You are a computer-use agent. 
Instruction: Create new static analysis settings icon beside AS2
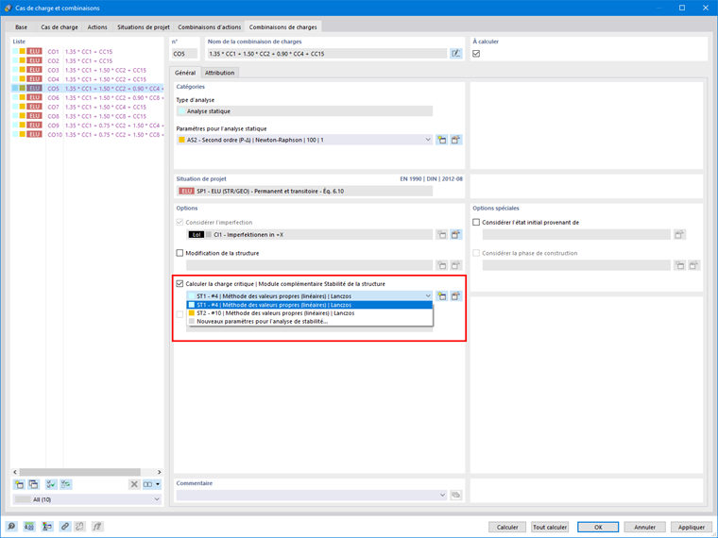tap(441, 140)
